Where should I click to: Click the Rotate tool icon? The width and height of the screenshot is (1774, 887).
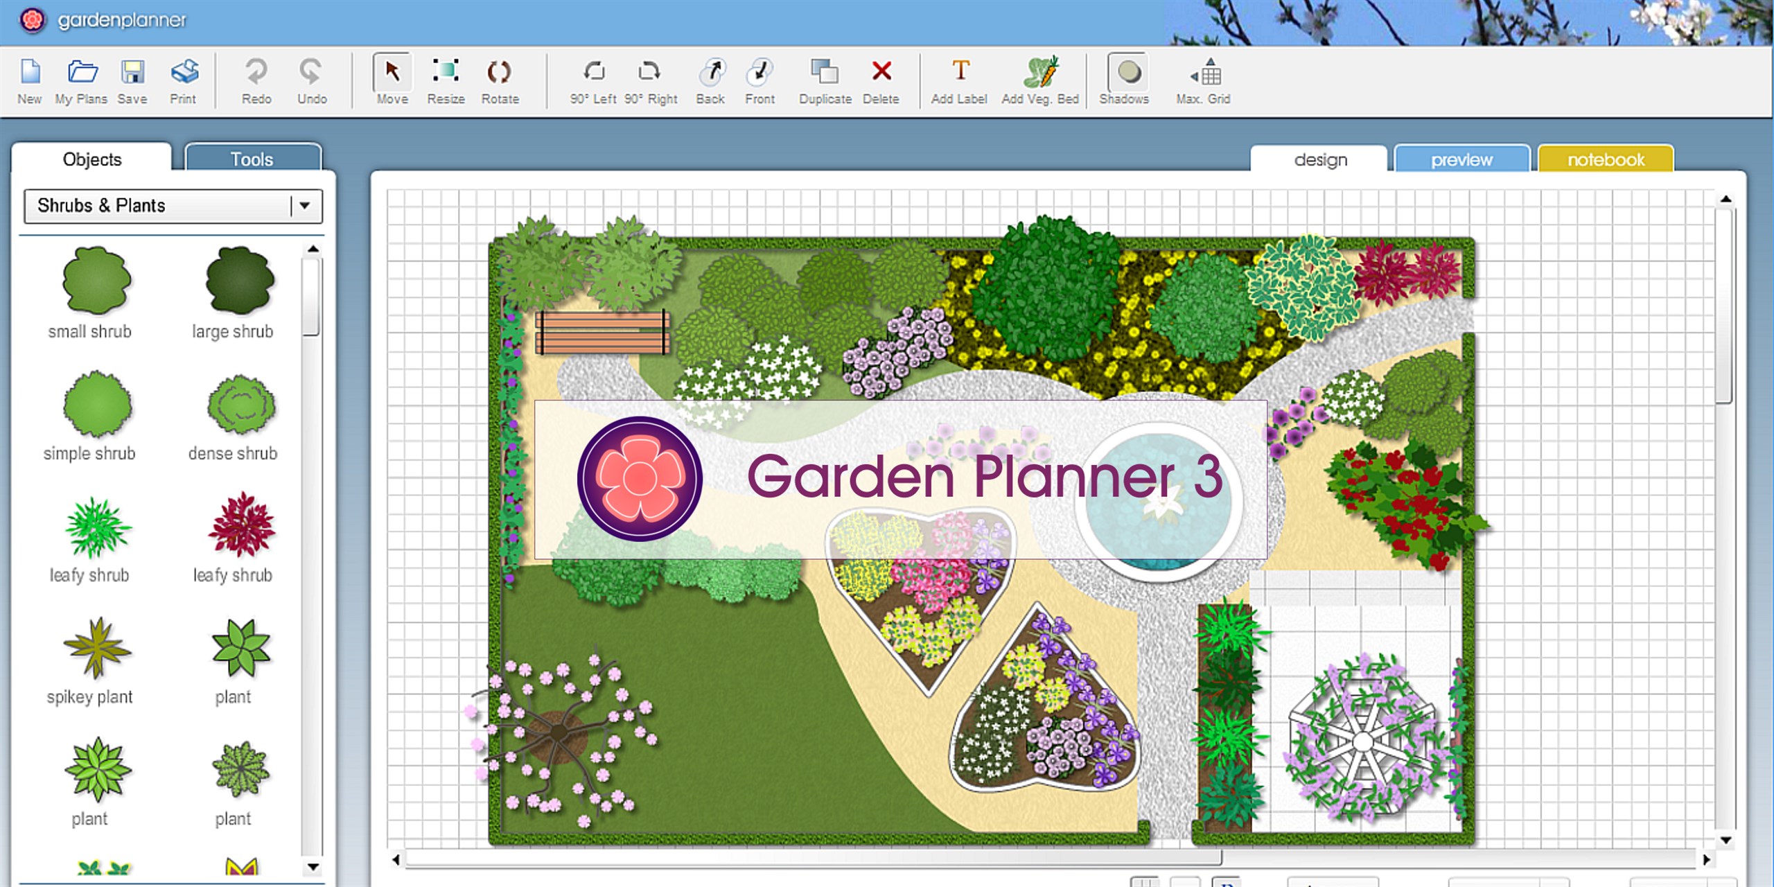click(x=499, y=72)
